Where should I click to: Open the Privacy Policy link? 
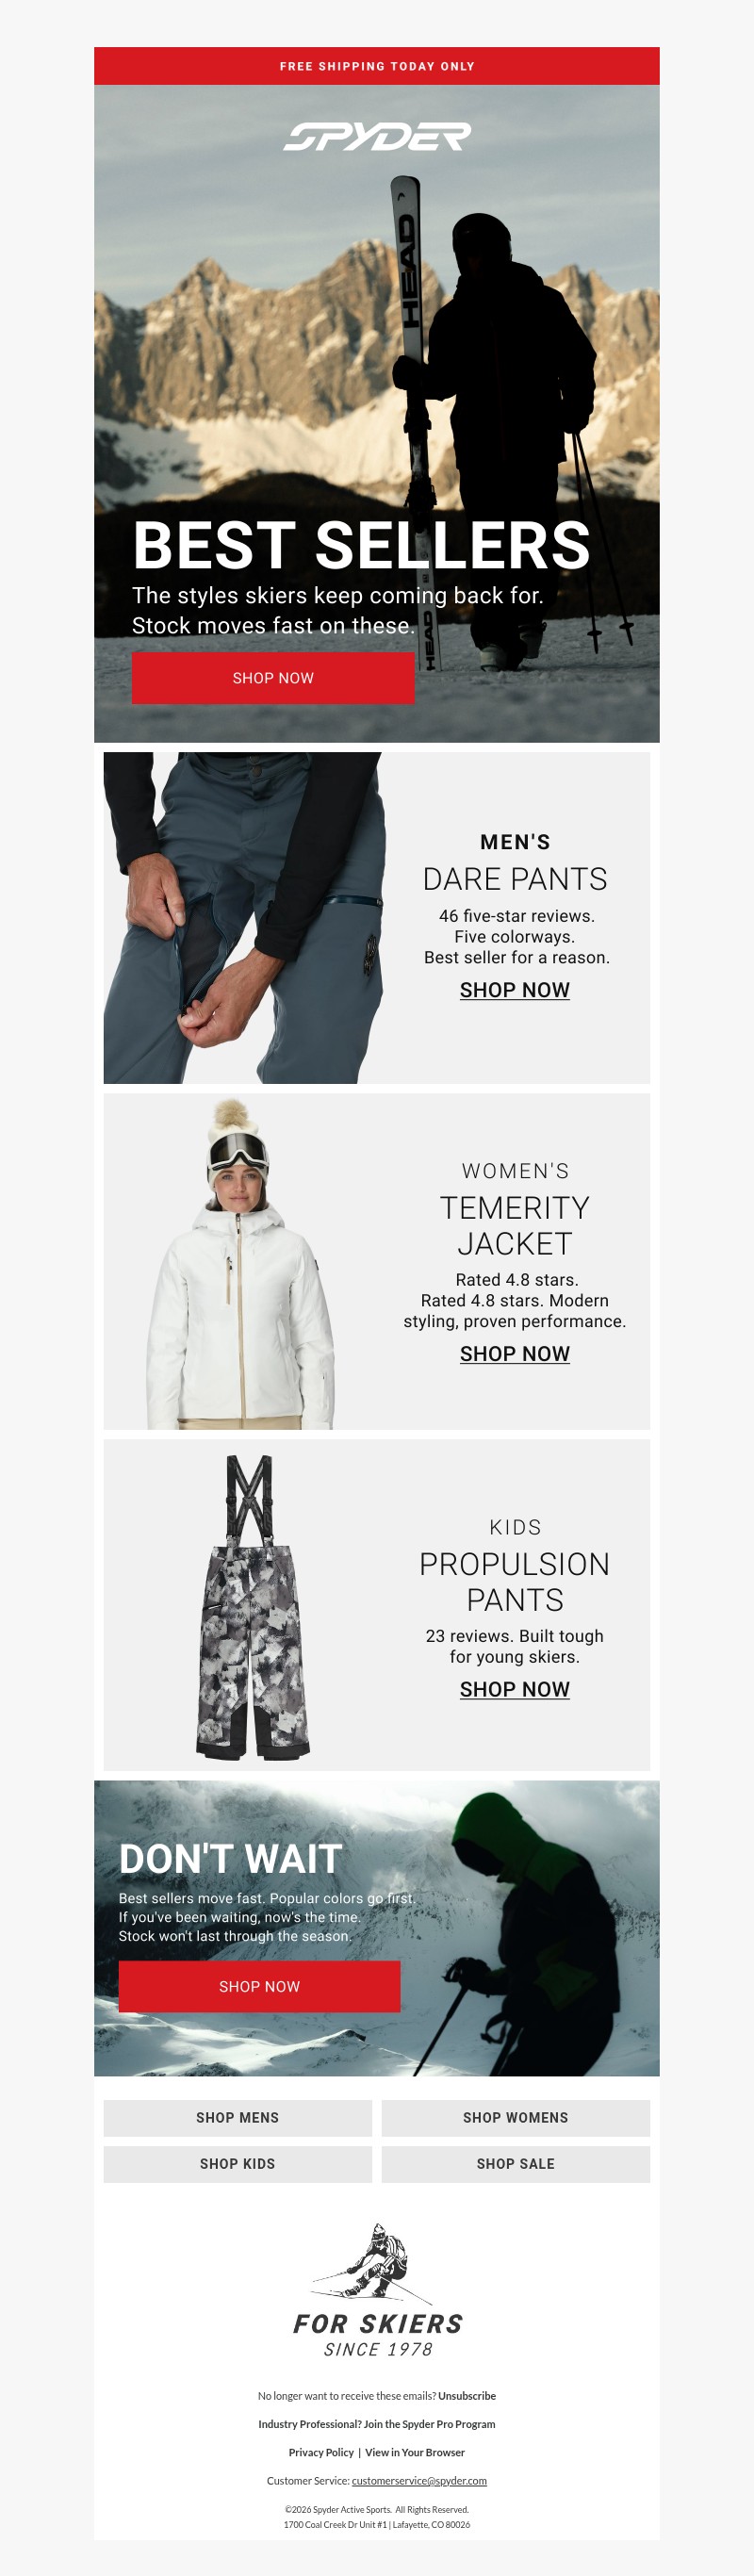point(321,2452)
